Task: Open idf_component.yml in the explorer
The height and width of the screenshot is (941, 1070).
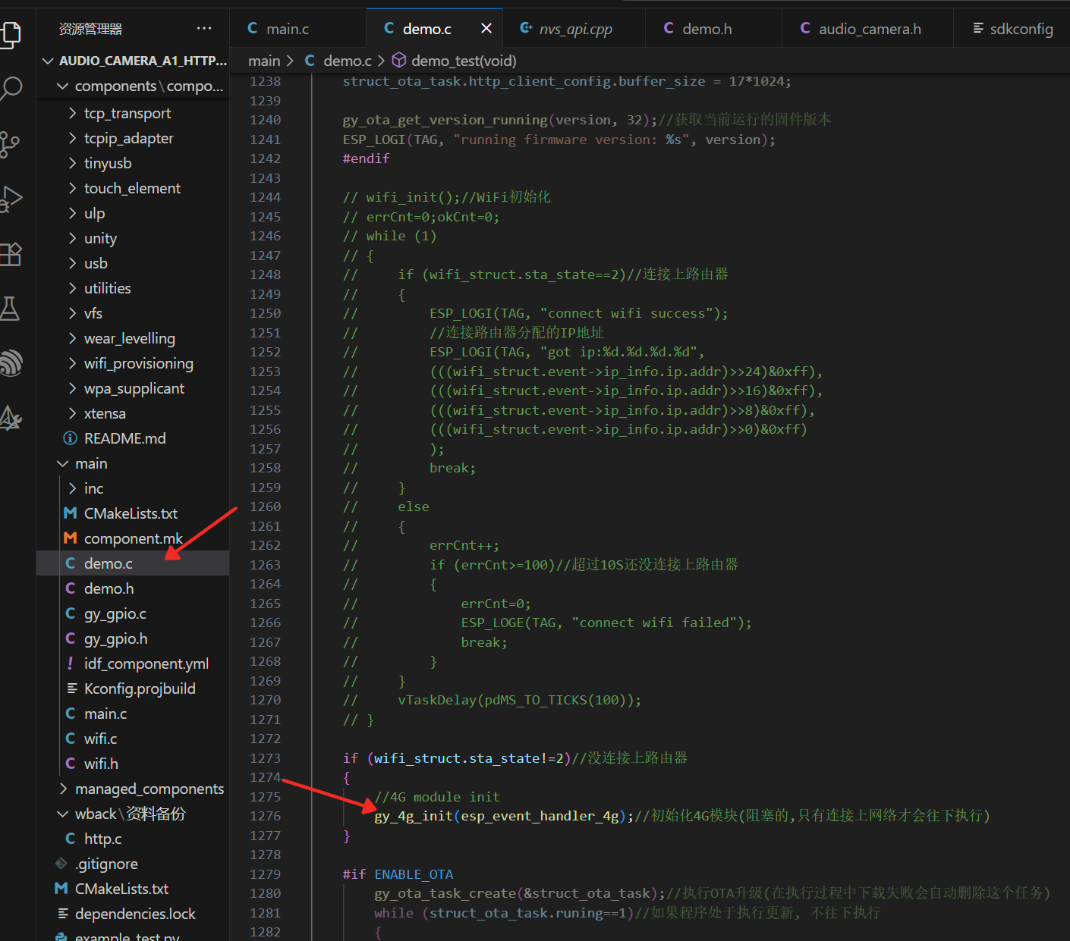Action: pos(133,663)
